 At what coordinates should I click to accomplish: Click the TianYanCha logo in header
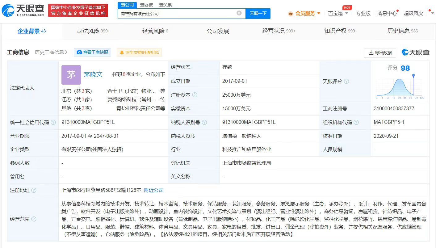coord(23,10)
